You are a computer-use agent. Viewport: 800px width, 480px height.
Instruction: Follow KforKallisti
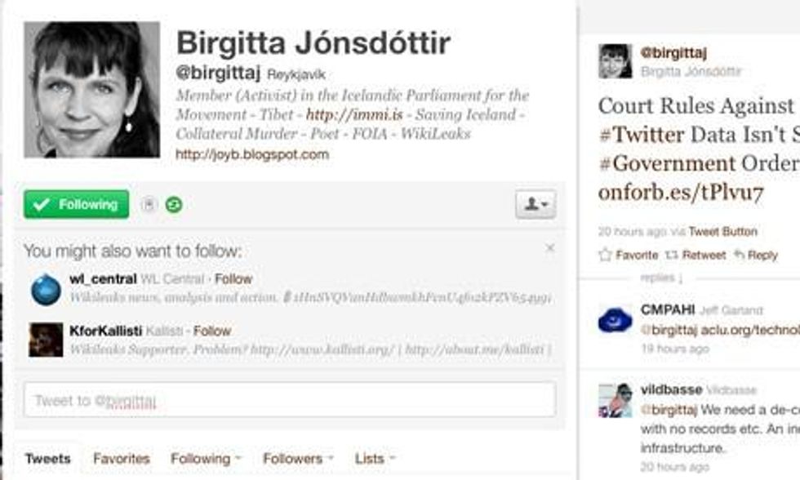(x=212, y=331)
